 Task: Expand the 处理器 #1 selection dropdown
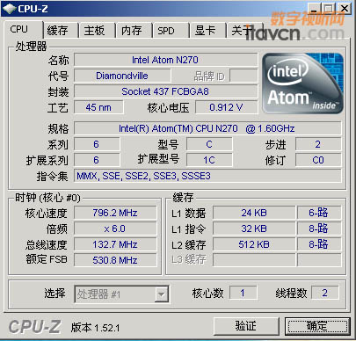pyautogui.click(x=162, y=294)
